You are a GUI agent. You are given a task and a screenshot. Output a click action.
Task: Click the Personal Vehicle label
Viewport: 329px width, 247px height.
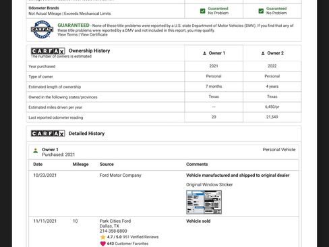[279, 150]
